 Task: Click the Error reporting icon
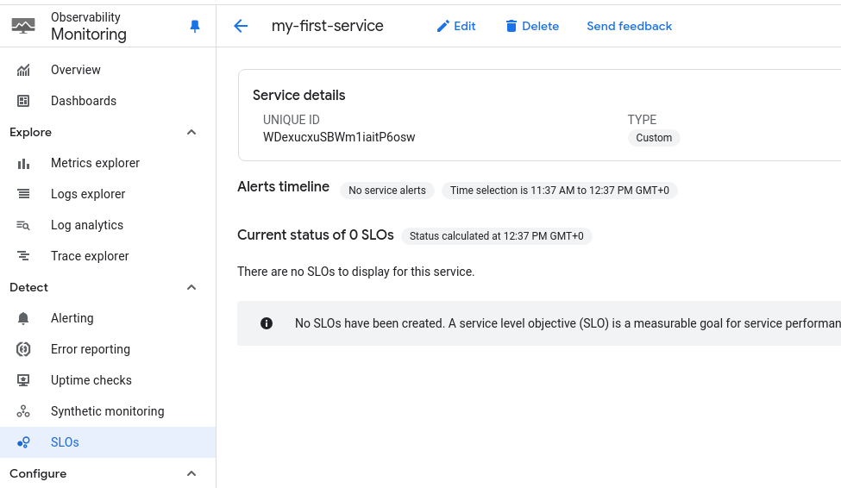point(23,349)
